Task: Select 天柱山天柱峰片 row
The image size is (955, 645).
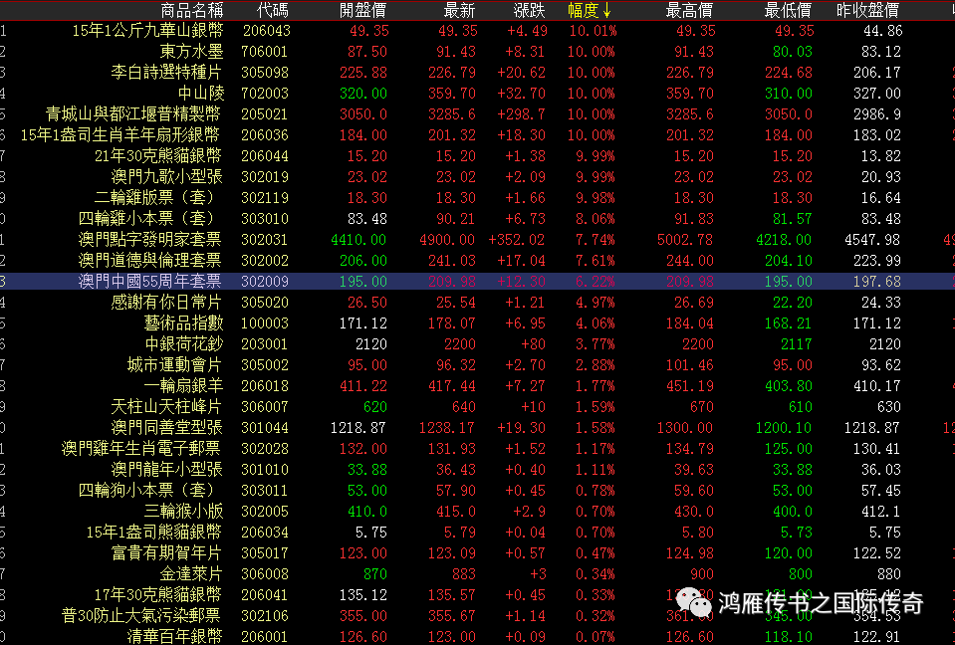Action: tap(478, 407)
